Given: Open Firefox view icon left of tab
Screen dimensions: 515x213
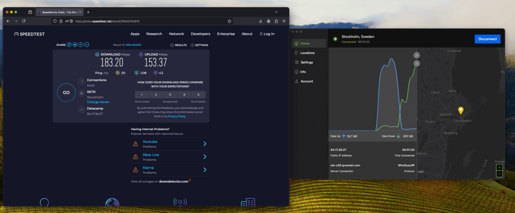Looking at the screenshot, I should click(30, 12).
